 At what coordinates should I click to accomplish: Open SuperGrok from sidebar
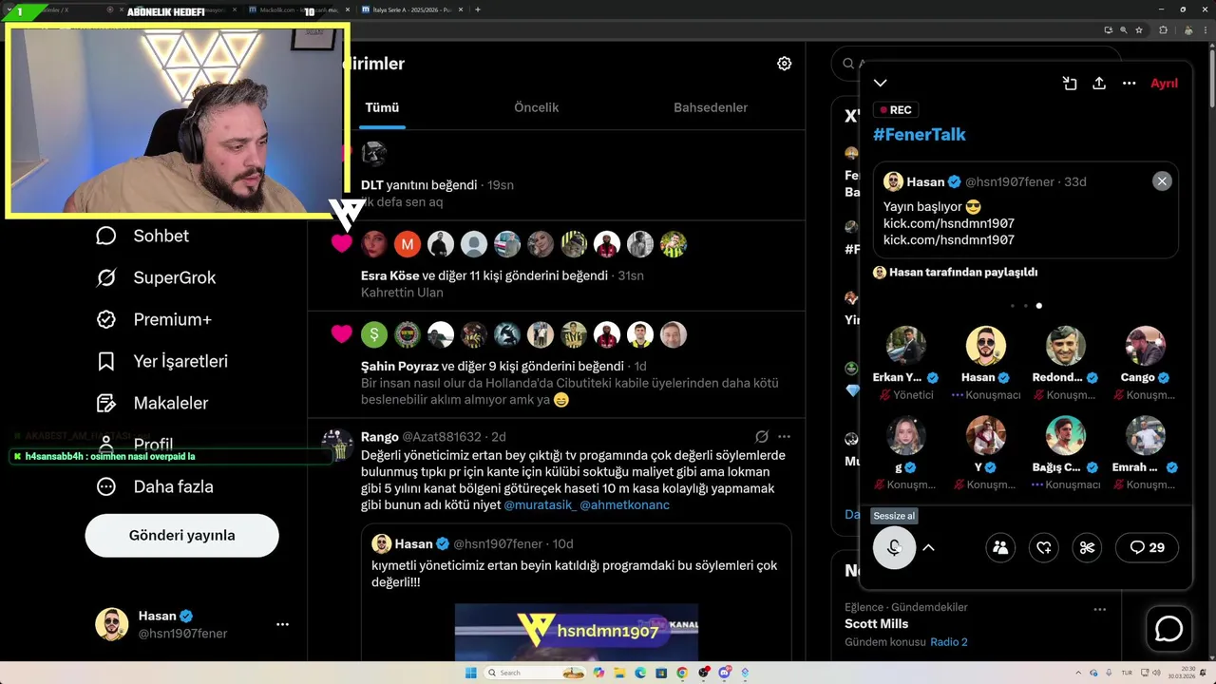pyautogui.click(x=156, y=277)
